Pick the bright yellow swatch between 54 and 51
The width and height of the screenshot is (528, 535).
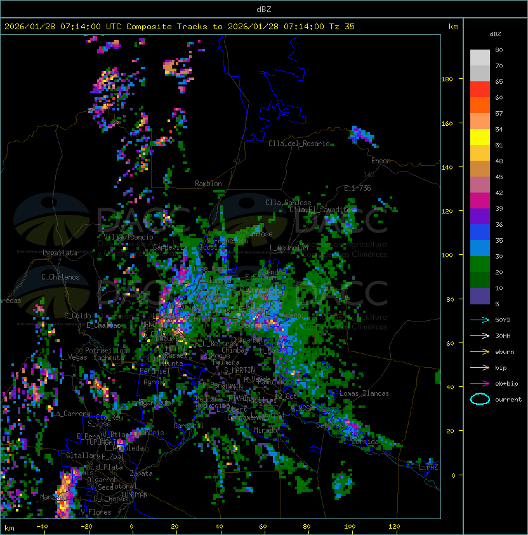click(480, 137)
